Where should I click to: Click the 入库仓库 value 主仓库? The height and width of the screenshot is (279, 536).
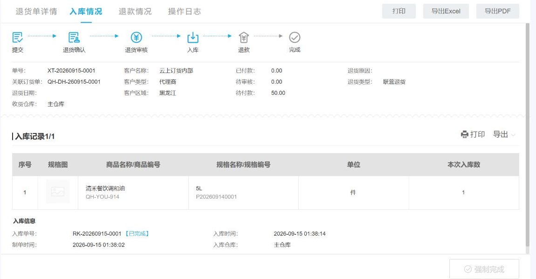pyautogui.click(x=282, y=245)
